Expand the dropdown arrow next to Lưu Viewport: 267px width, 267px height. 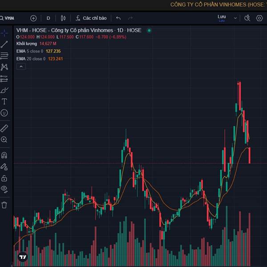point(235,18)
